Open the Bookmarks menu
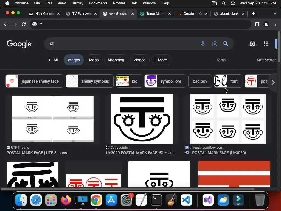 pyautogui.click(x=98, y=3)
